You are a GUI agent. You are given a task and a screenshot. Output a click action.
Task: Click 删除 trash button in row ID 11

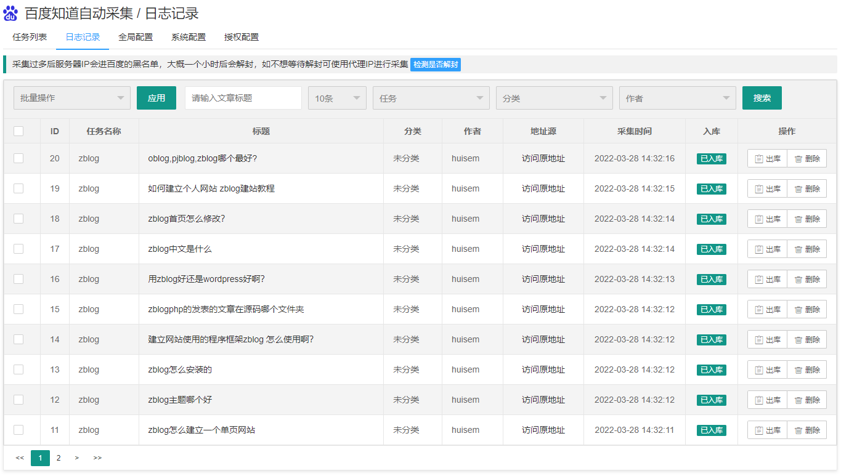point(807,430)
